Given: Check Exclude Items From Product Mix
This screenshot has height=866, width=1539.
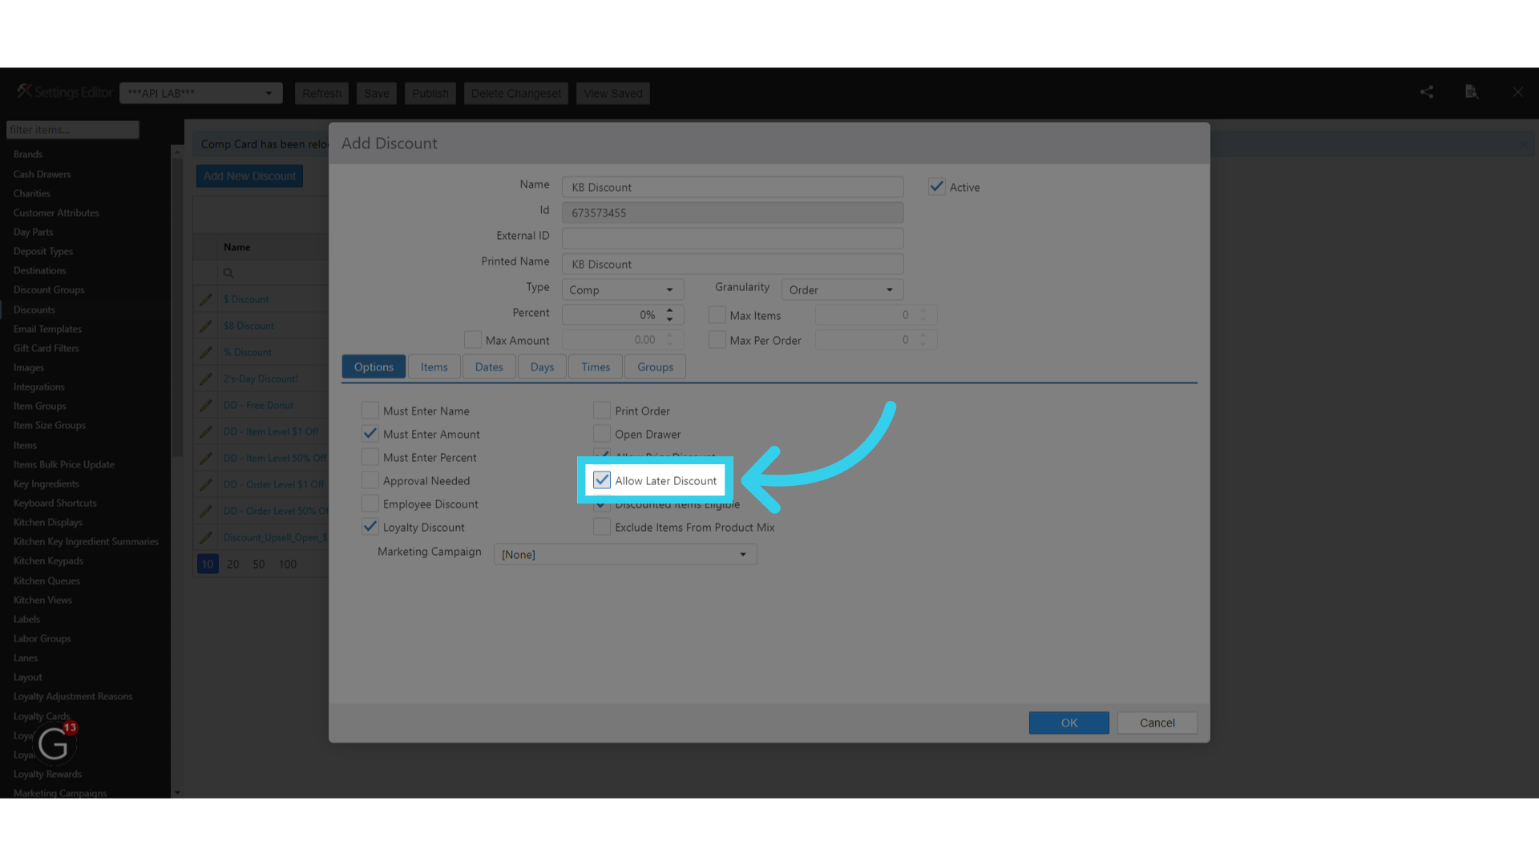Looking at the screenshot, I should pos(602,527).
